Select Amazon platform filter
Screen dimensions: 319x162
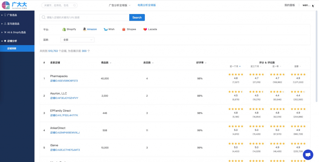click(x=90, y=30)
